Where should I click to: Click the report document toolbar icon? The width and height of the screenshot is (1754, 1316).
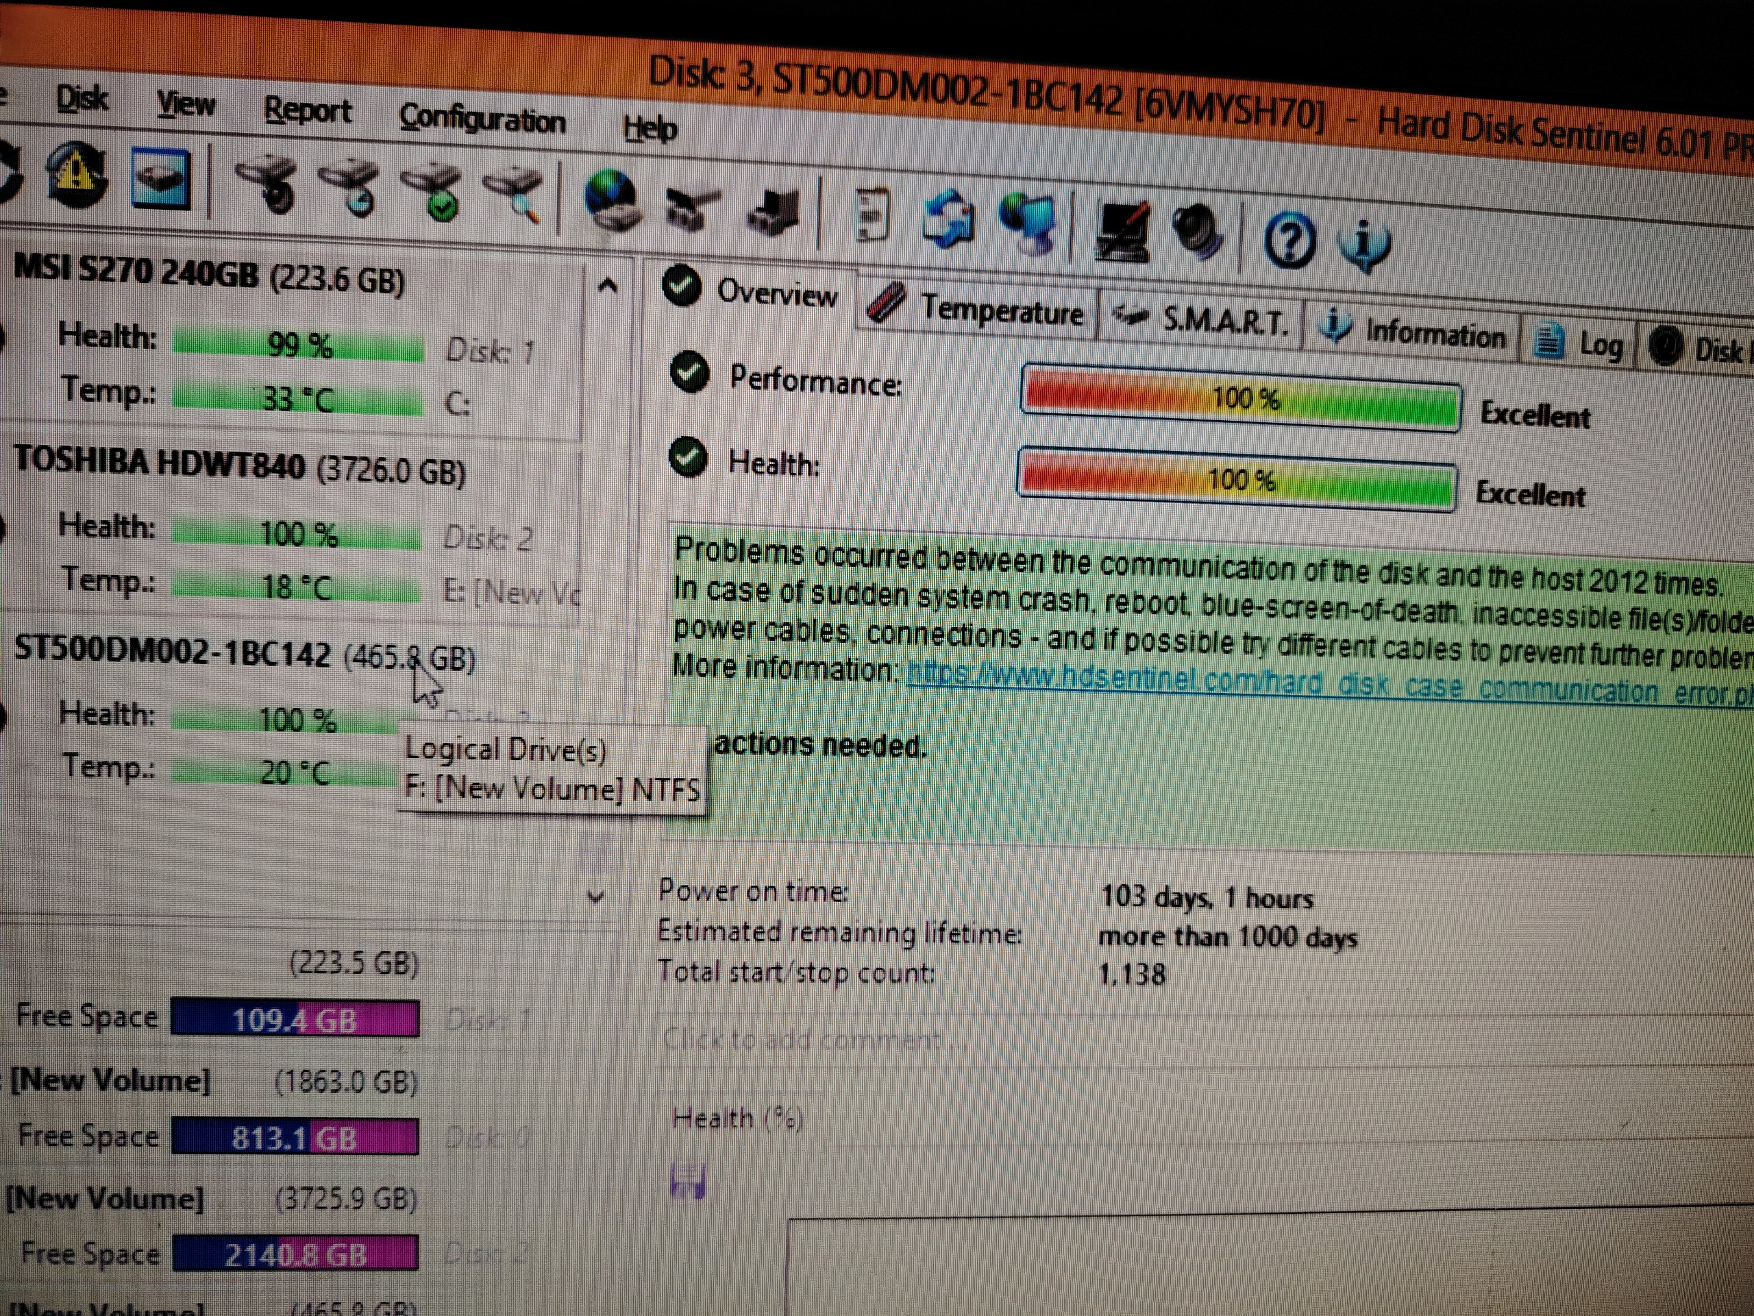(x=872, y=214)
